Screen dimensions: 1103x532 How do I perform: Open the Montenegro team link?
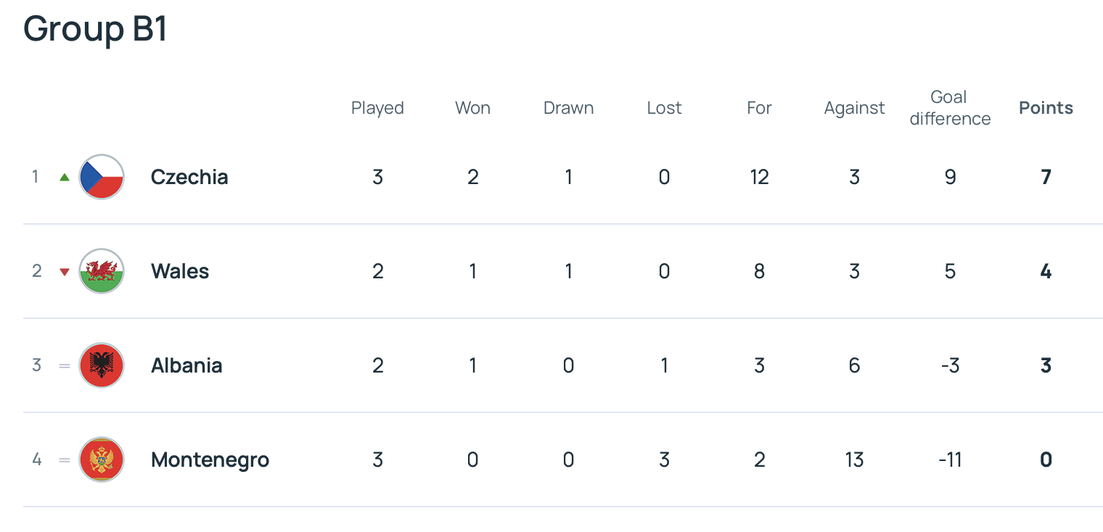(x=210, y=460)
